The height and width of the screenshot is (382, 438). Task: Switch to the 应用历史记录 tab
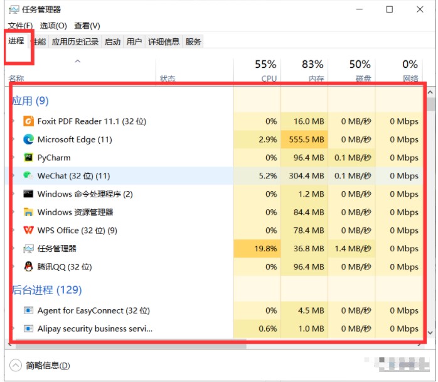tap(75, 41)
